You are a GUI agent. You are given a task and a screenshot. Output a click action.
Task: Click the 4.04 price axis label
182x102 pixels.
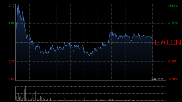(x=11, y=23)
